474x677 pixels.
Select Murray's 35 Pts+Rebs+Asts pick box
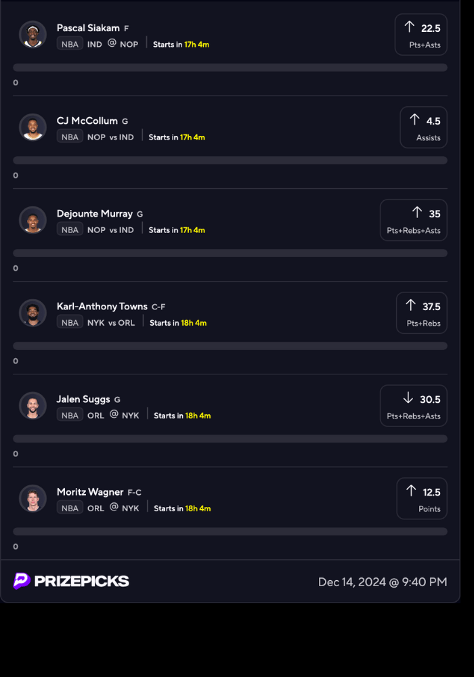pos(413,220)
